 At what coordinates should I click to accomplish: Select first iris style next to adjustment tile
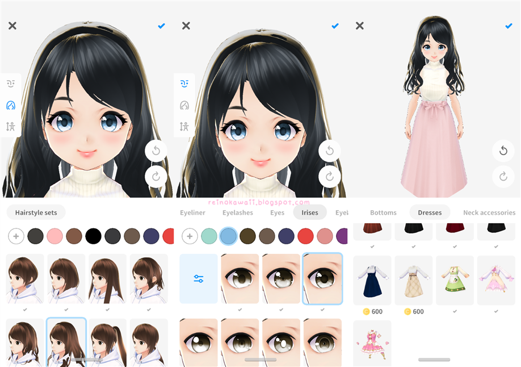click(240, 279)
